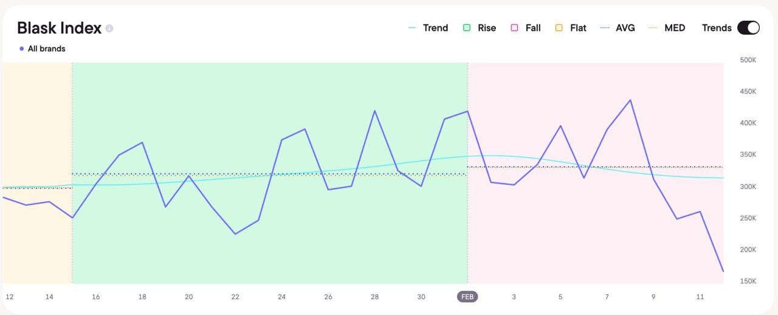Click the Flat legend label text
Screen dimensions: 778x315
[x=578, y=28]
